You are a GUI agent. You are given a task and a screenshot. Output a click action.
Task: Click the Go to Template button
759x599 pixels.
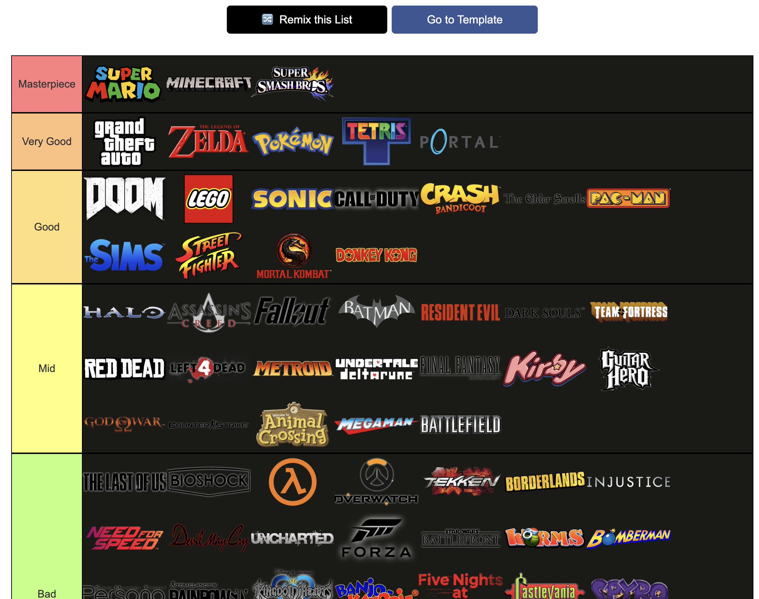tap(464, 20)
